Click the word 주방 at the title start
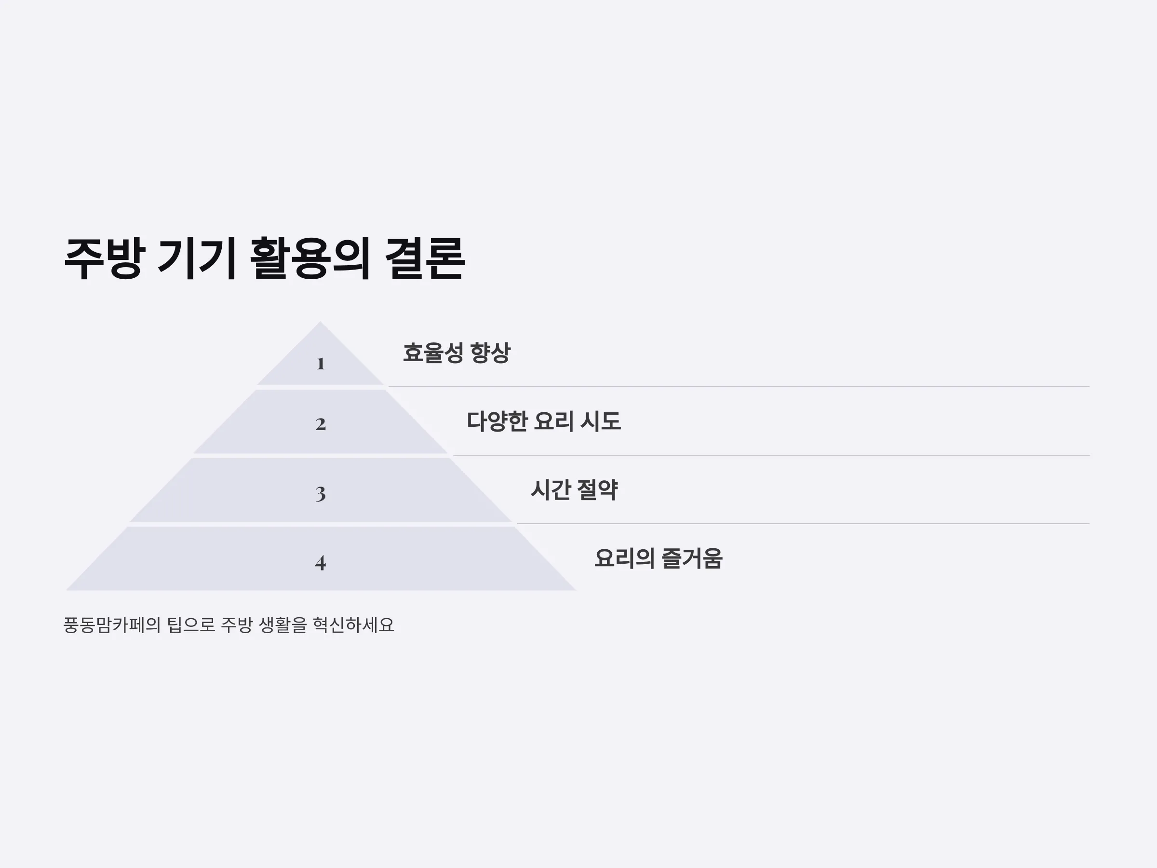The height and width of the screenshot is (868, 1157). tap(104, 258)
